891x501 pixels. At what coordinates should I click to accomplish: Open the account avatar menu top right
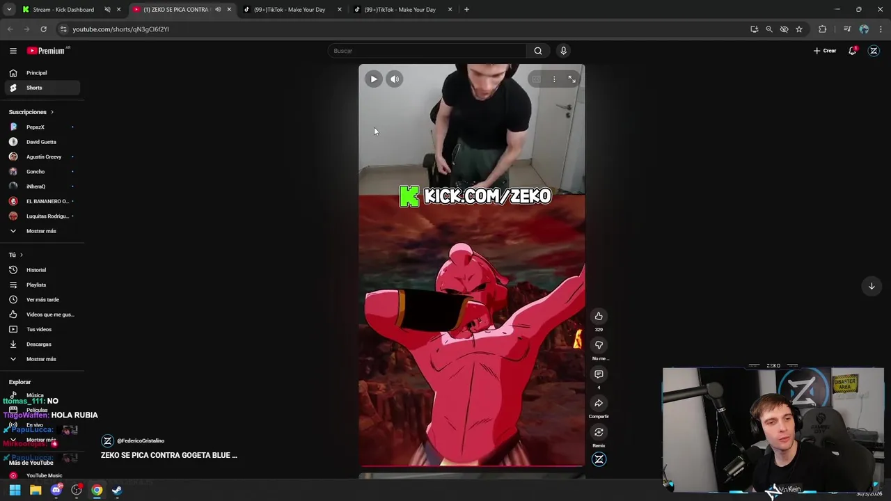pos(874,51)
